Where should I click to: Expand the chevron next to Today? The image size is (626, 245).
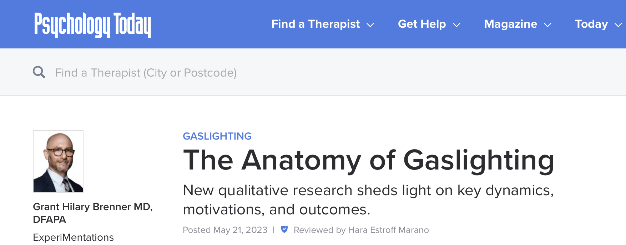618,25
